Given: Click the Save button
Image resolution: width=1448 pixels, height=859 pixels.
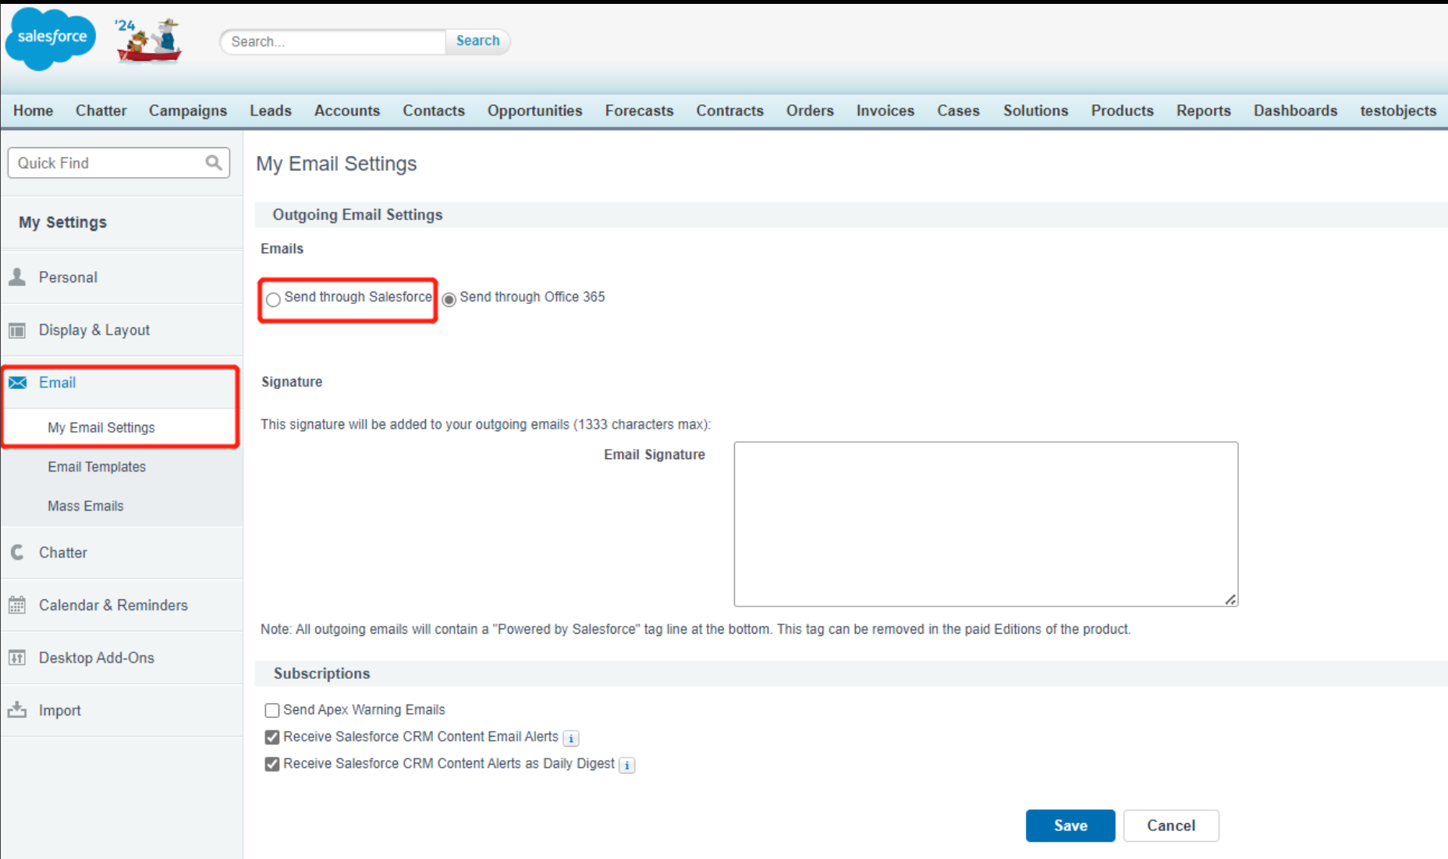Looking at the screenshot, I should (x=1070, y=825).
